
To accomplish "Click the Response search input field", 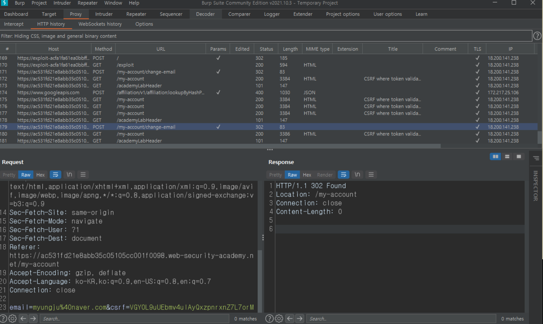I will click(x=401, y=318).
